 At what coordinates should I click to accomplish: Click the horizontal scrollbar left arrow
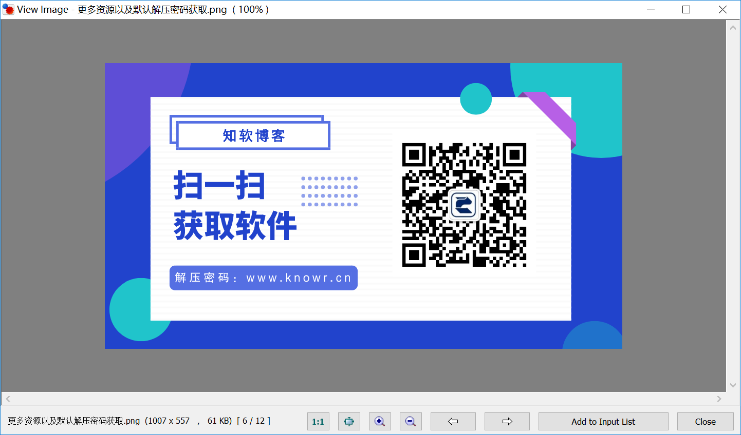click(x=8, y=399)
